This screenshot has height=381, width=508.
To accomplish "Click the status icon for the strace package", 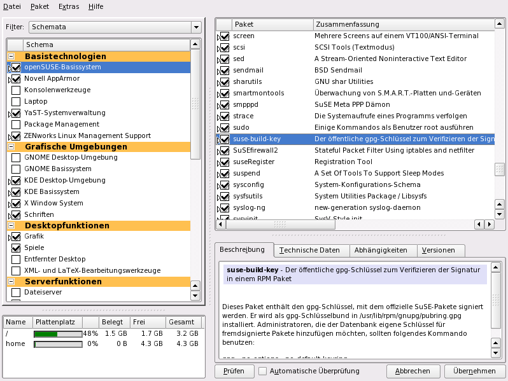I will pyautogui.click(x=223, y=116).
